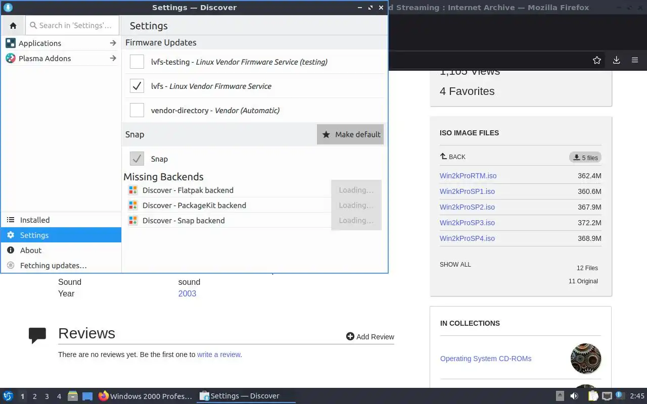647x404 pixels.
Task: Open the 2003 year link
Action: click(x=187, y=293)
